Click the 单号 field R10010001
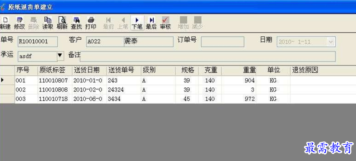 coord(38,41)
